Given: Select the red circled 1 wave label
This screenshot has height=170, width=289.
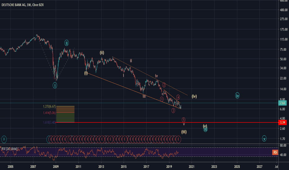Looking at the screenshot, I should click(x=162, y=99).
